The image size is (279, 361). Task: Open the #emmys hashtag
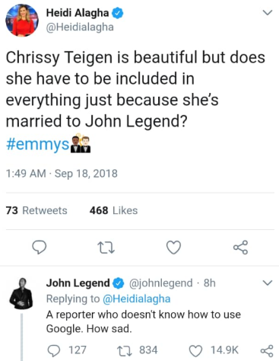tap(37, 144)
